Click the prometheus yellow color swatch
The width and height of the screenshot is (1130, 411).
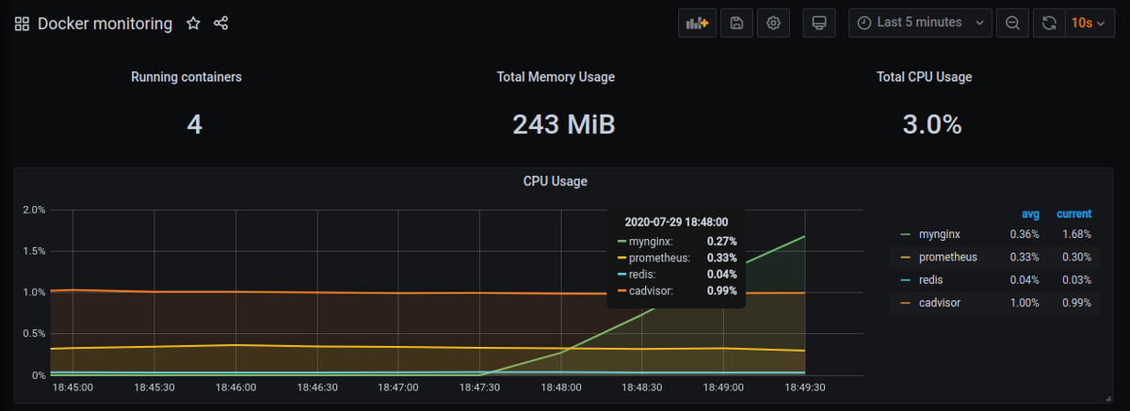coord(905,257)
